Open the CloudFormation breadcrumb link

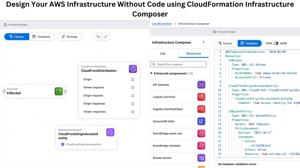point(162,24)
